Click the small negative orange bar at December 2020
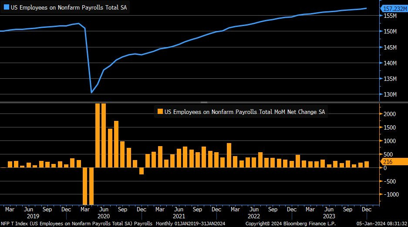This screenshot has height=227, width=408. tap(142, 171)
